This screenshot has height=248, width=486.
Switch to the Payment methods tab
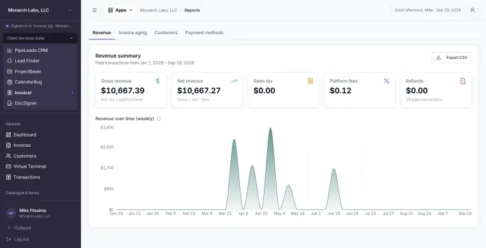tap(204, 32)
